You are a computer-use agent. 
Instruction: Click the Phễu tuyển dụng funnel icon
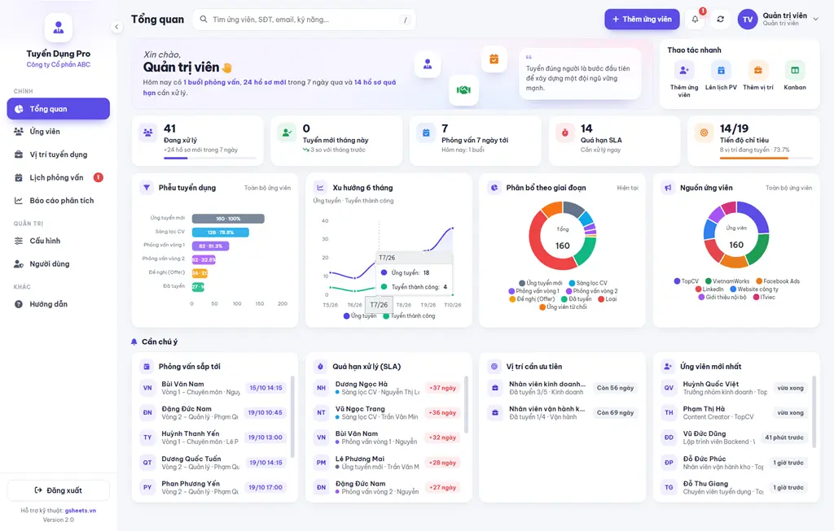[147, 188]
